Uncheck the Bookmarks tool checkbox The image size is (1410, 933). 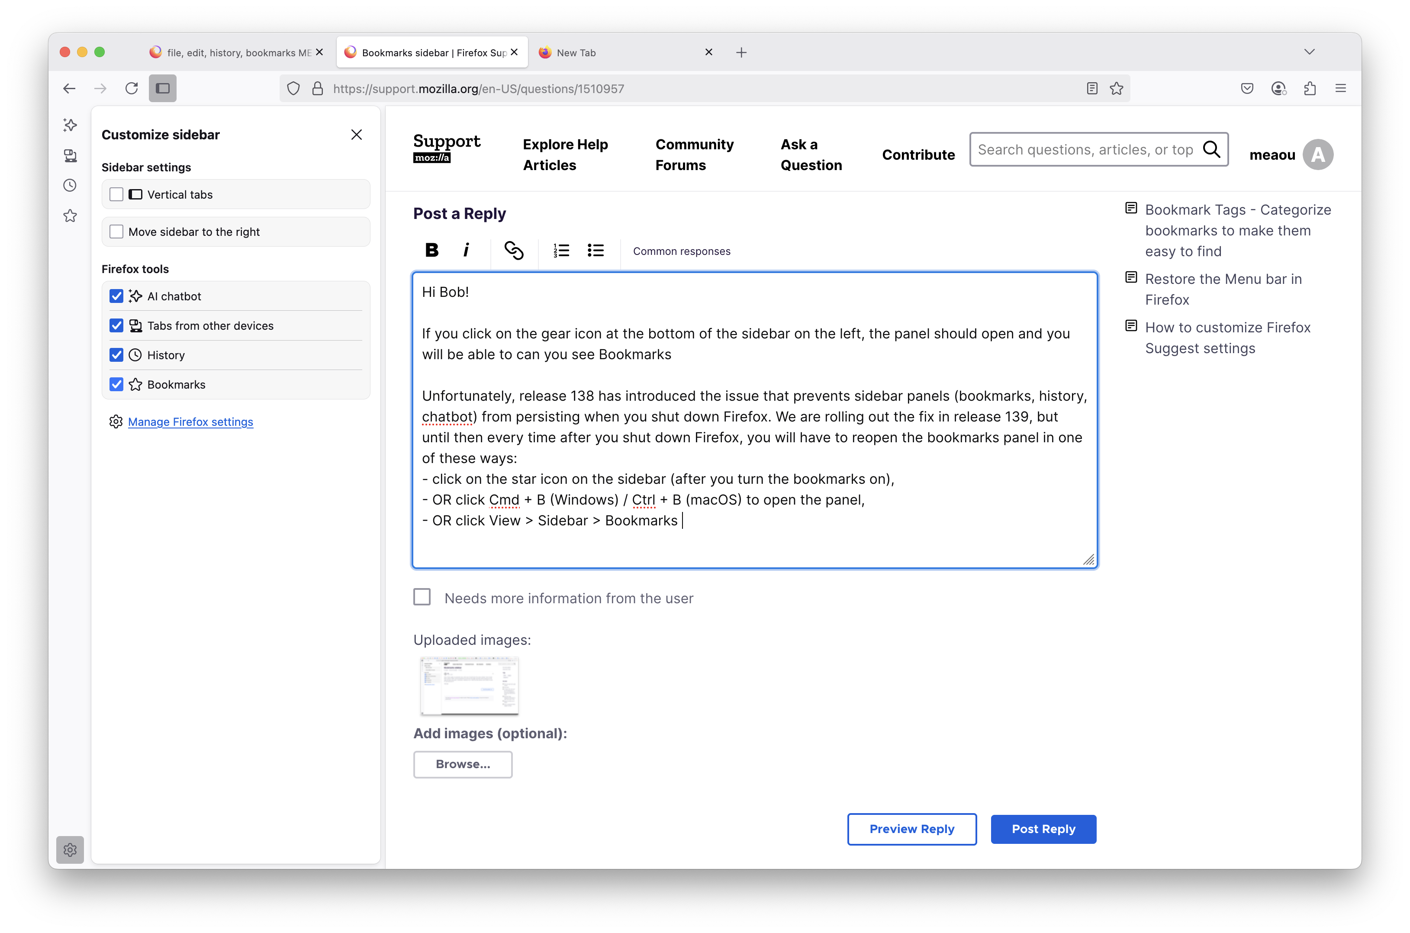tap(116, 384)
